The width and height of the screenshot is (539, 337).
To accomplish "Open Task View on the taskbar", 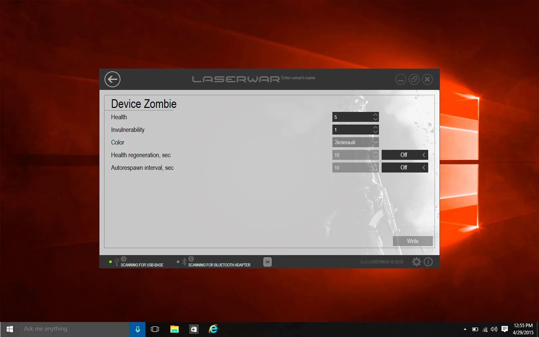I will (155, 329).
